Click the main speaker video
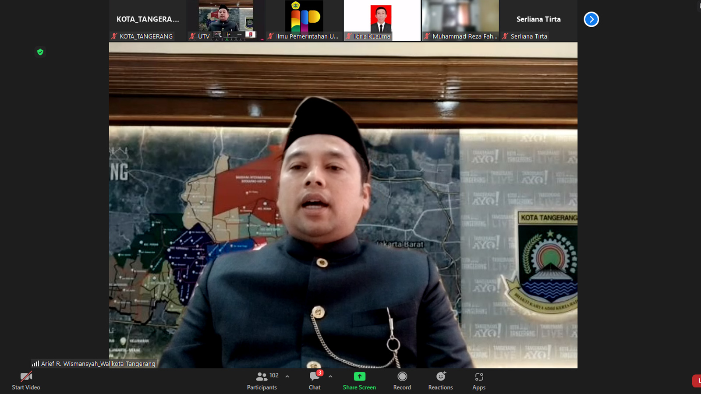This screenshot has width=701, height=394. pyautogui.click(x=343, y=205)
